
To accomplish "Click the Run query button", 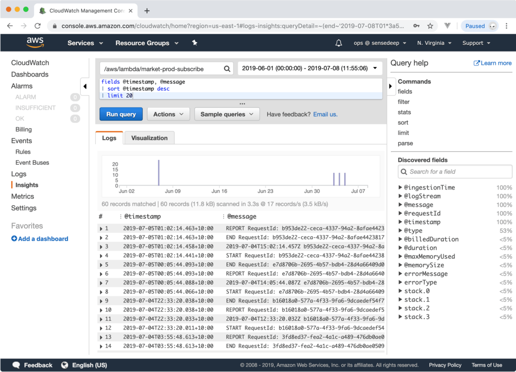I will (x=121, y=114).
